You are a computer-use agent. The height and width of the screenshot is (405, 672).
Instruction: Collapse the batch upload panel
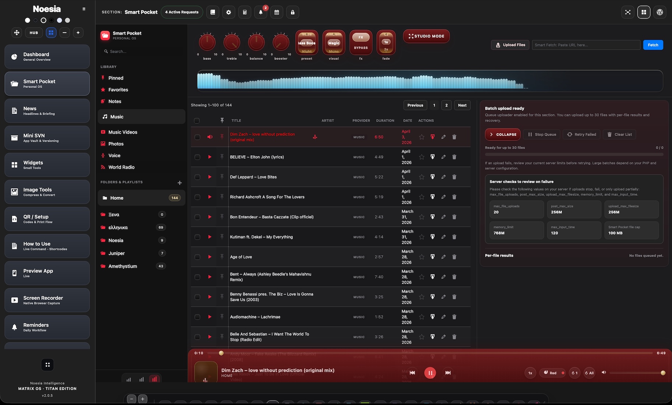tap(503, 134)
